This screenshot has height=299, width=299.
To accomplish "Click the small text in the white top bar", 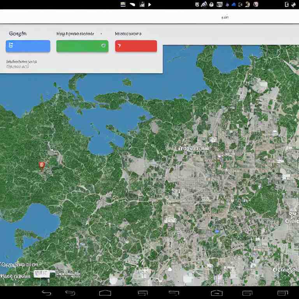I will (225, 17).
